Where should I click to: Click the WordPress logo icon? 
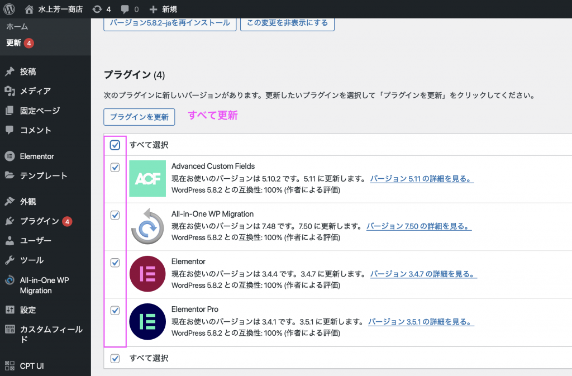pos(10,9)
